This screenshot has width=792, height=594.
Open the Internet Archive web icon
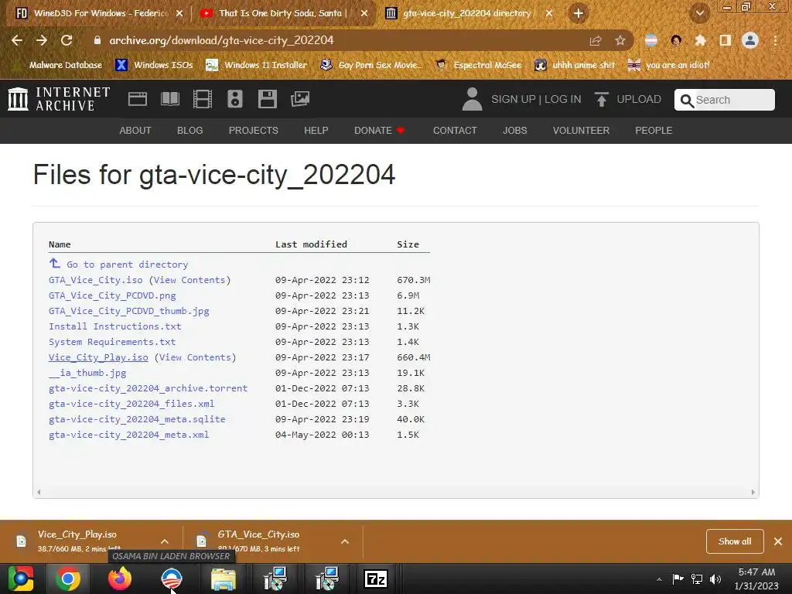click(x=138, y=99)
